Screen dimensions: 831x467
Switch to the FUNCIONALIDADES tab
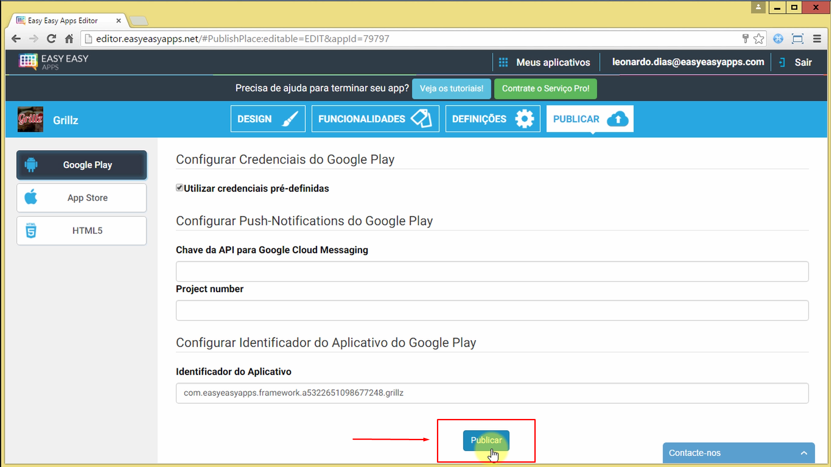pos(375,118)
